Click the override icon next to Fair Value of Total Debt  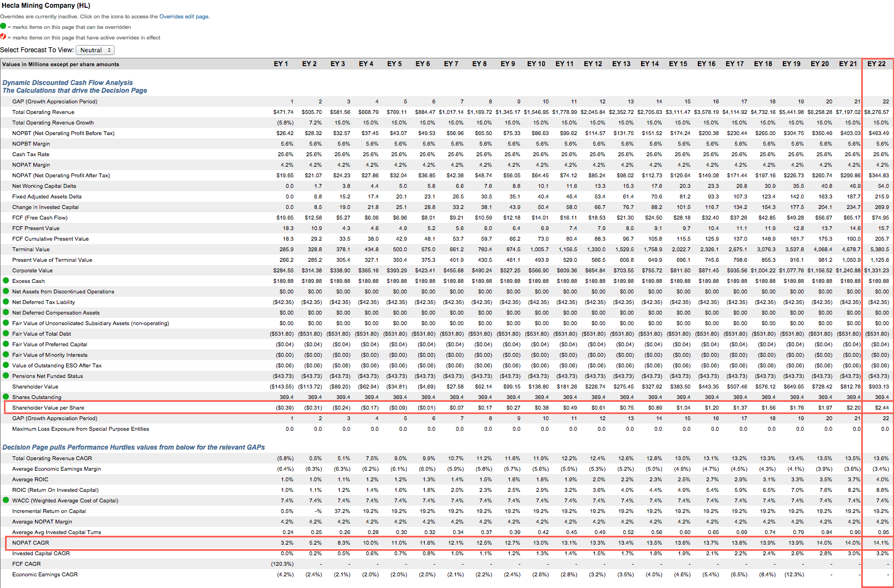[x=6, y=334]
